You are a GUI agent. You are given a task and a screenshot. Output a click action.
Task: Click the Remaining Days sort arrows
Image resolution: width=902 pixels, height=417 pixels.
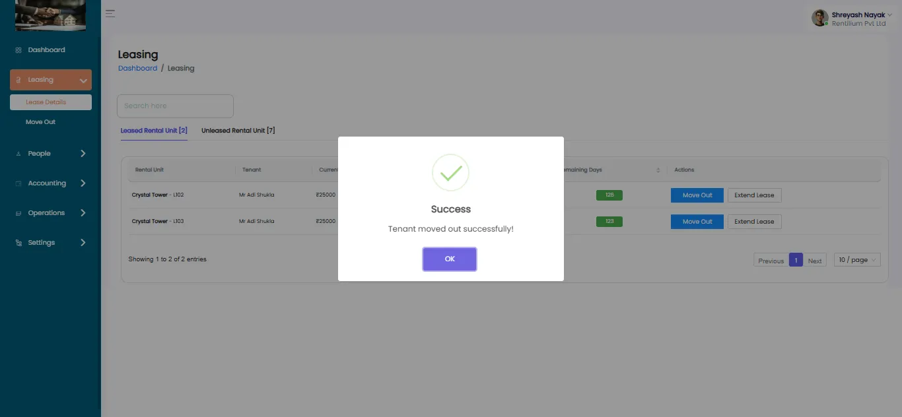[658, 170]
